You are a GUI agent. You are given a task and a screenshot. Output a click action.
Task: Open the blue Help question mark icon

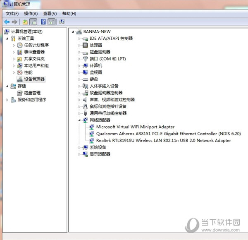(x=43, y=22)
